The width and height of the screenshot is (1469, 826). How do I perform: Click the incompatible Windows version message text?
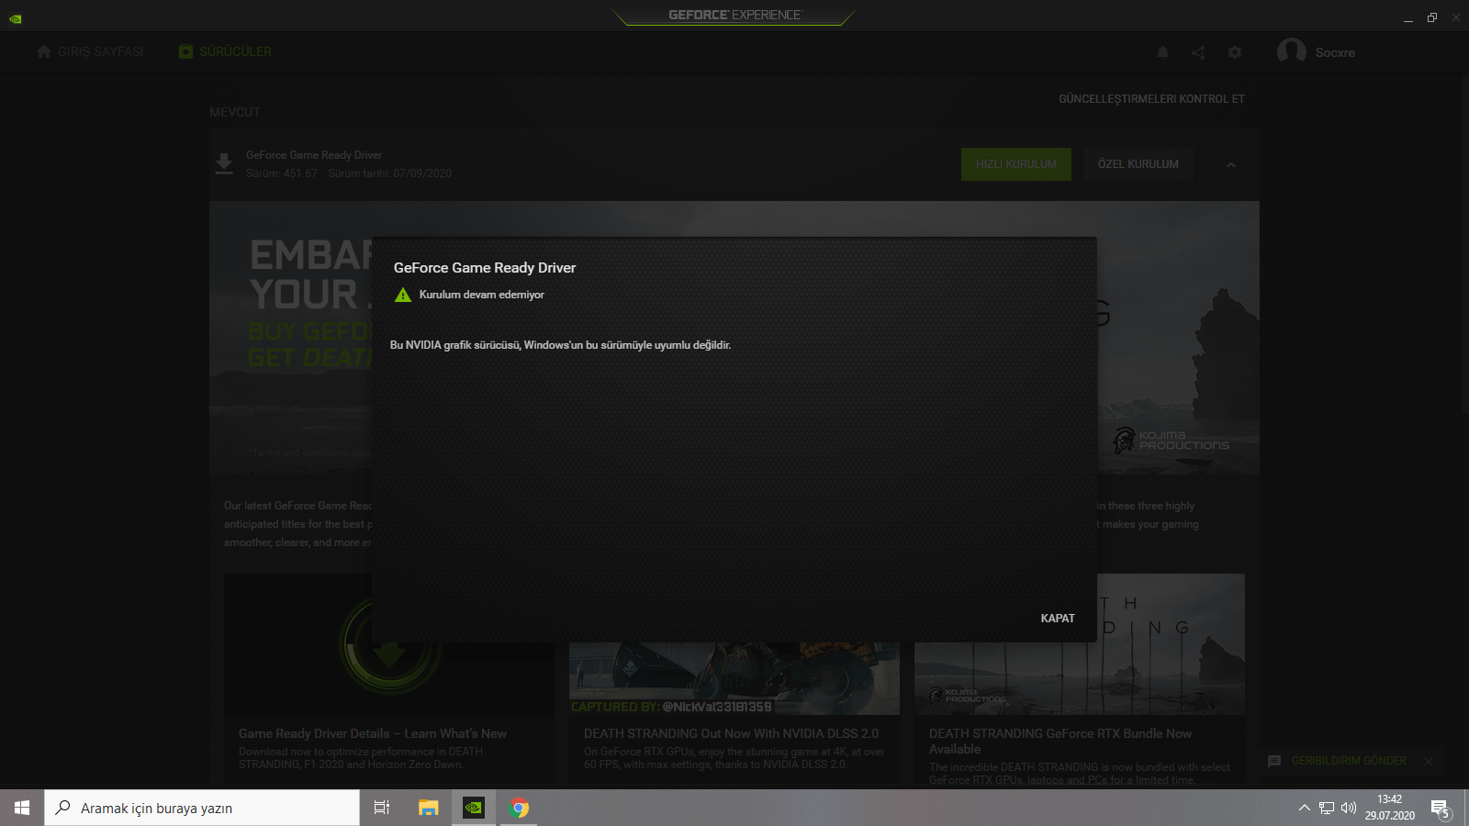pyautogui.click(x=561, y=345)
